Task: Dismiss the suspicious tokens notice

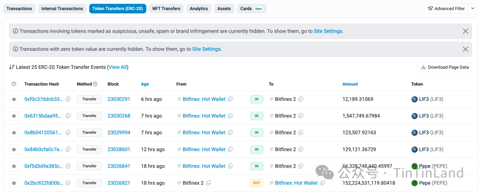Action: tap(466, 31)
